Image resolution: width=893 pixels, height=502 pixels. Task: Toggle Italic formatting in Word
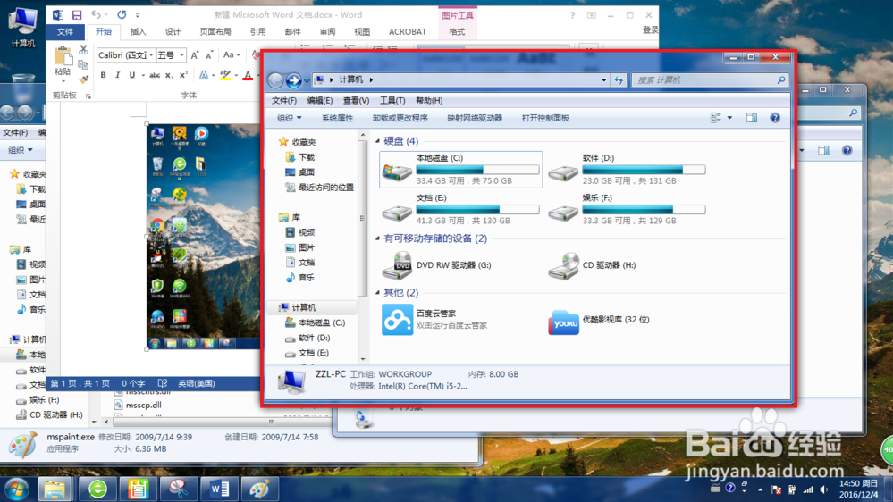117,76
